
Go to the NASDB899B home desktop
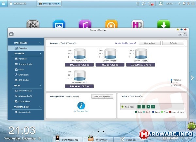18,4
